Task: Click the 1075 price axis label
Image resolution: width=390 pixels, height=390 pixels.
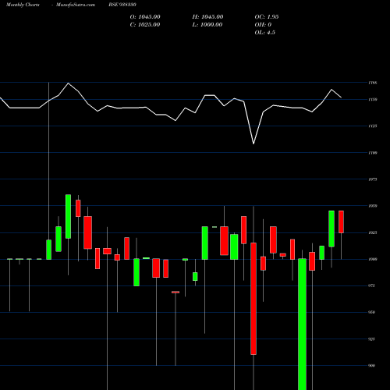Action: (373, 179)
